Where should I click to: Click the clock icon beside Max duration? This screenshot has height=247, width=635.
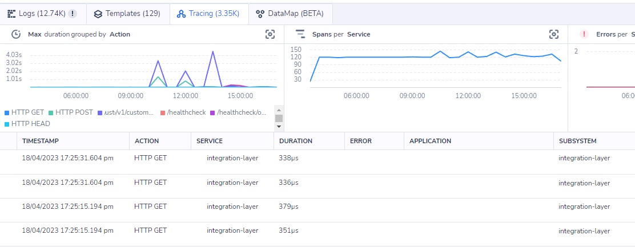pyautogui.click(x=17, y=34)
